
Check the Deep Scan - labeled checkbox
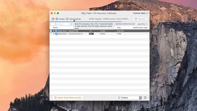51,31
